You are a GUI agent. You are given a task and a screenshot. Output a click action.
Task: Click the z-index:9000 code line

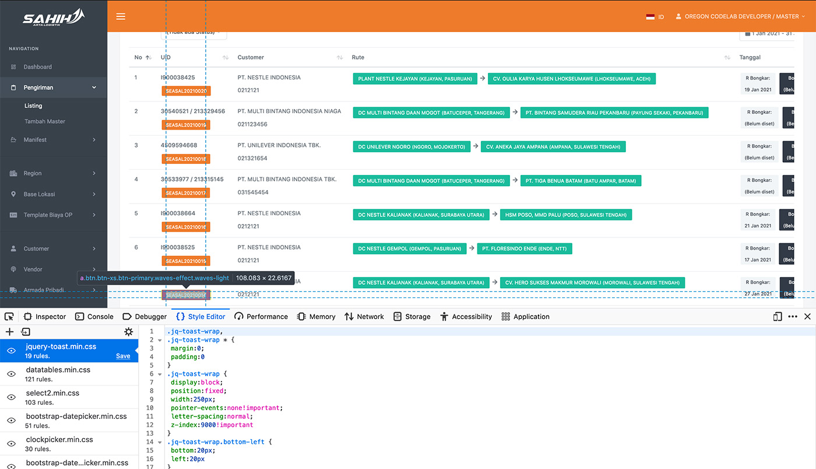click(212, 425)
